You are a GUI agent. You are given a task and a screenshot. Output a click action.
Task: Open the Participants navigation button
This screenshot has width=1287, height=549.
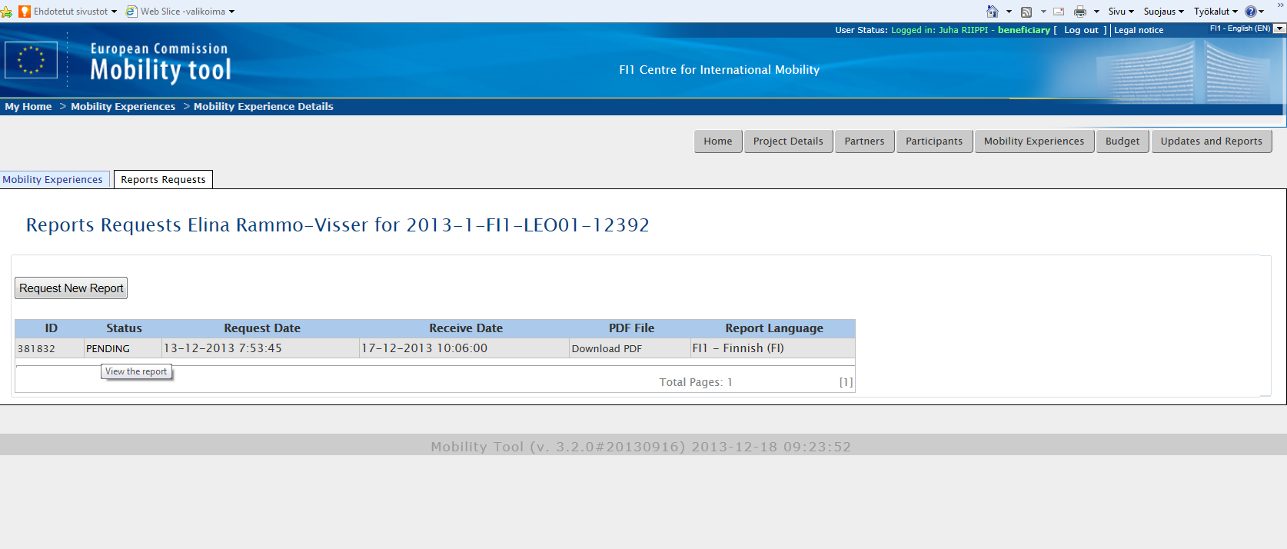point(934,141)
